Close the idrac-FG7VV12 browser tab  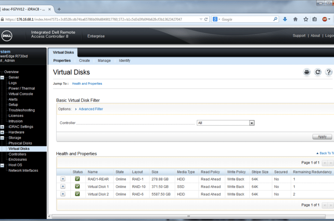pyautogui.click(x=49, y=9)
